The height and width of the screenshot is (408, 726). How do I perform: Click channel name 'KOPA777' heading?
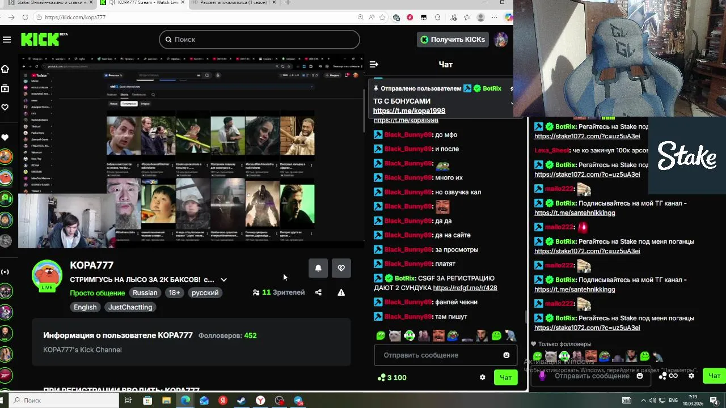point(92,265)
